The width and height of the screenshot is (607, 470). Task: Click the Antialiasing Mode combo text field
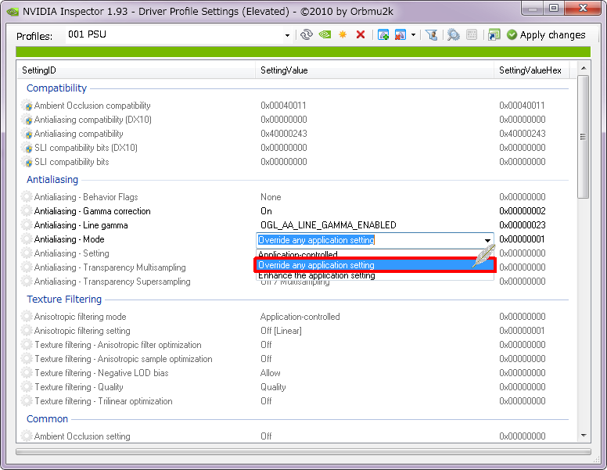369,240
